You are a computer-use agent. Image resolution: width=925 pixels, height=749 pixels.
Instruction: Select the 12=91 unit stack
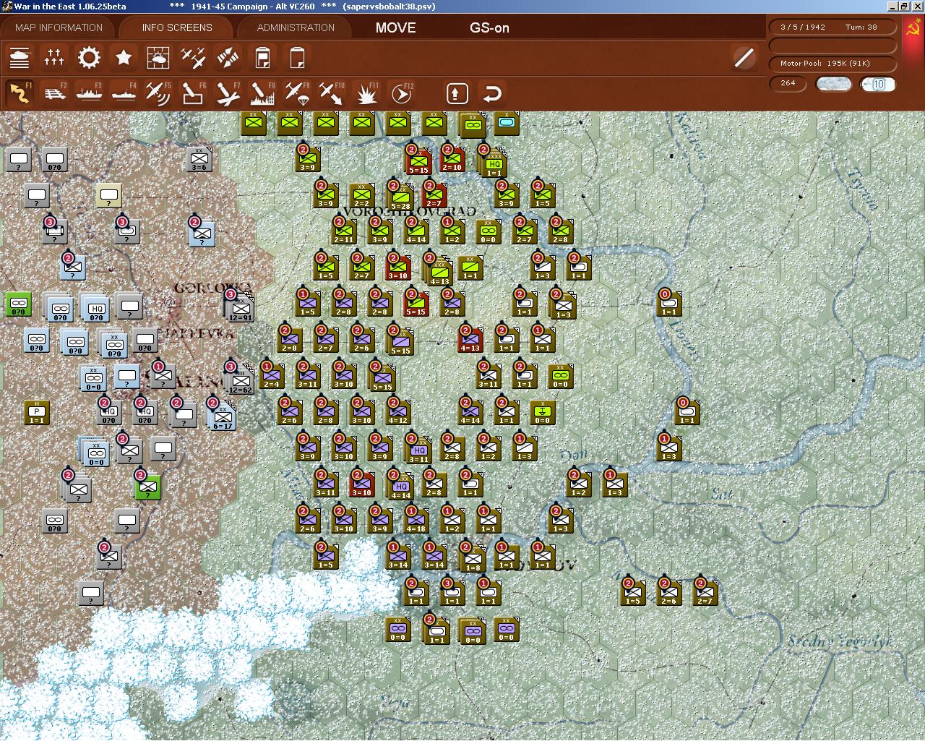coord(240,307)
